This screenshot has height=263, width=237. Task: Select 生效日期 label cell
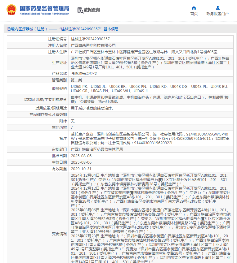[38, 162]
